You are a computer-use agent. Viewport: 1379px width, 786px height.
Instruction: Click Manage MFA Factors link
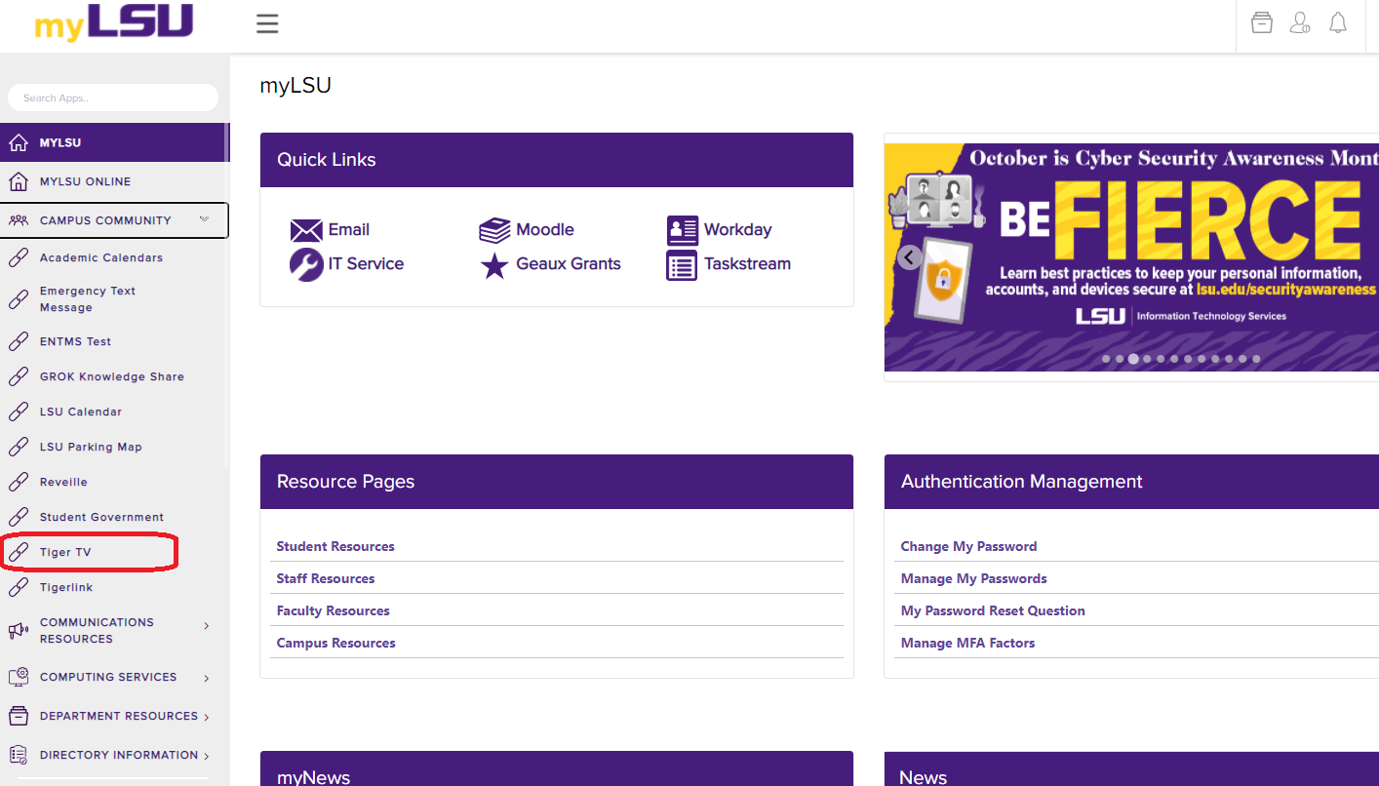pos(968,643)
